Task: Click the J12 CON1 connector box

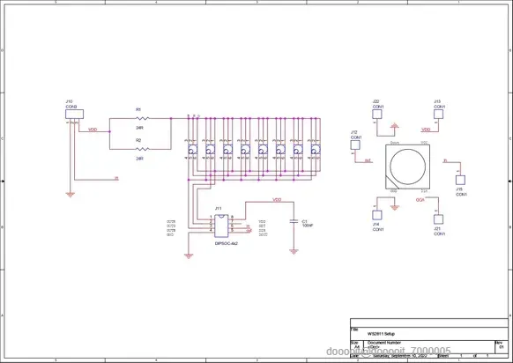Action: click(355, 144)
